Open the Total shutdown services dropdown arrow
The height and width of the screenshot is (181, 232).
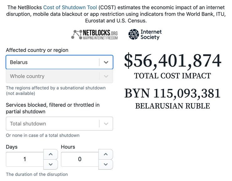tap(106, 124)
